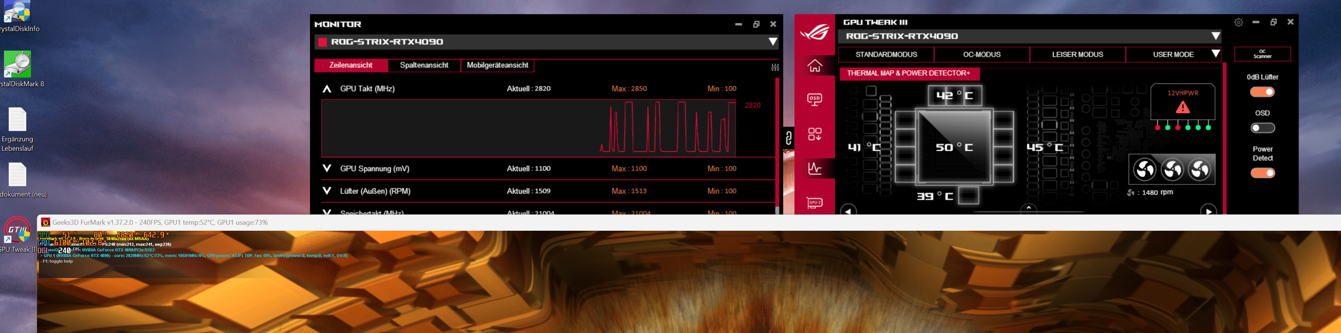1341x333 pixels.
Task: Click FurMark window title icon
Action: [45, 222]
